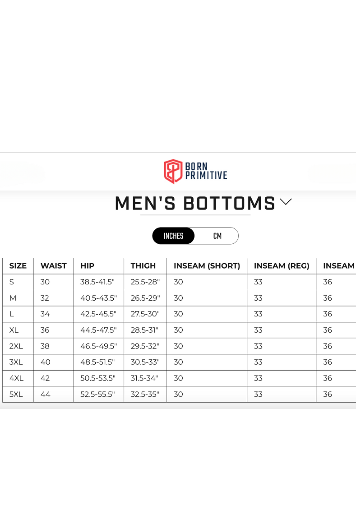The height and width of the screenshot is (525, 356).
Task: Click the M thigh value 26.5-29"
Action: click(x=145, y=298)
